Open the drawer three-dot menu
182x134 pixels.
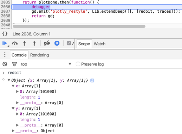coord(5,55)
